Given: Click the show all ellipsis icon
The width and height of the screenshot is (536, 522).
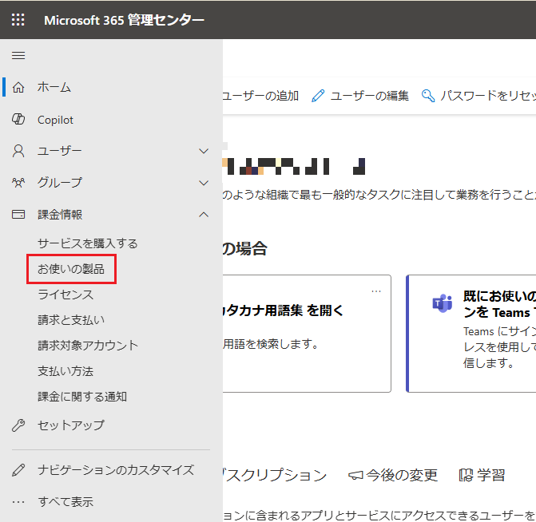Looking at the screenshot, I should coord(18,502).
